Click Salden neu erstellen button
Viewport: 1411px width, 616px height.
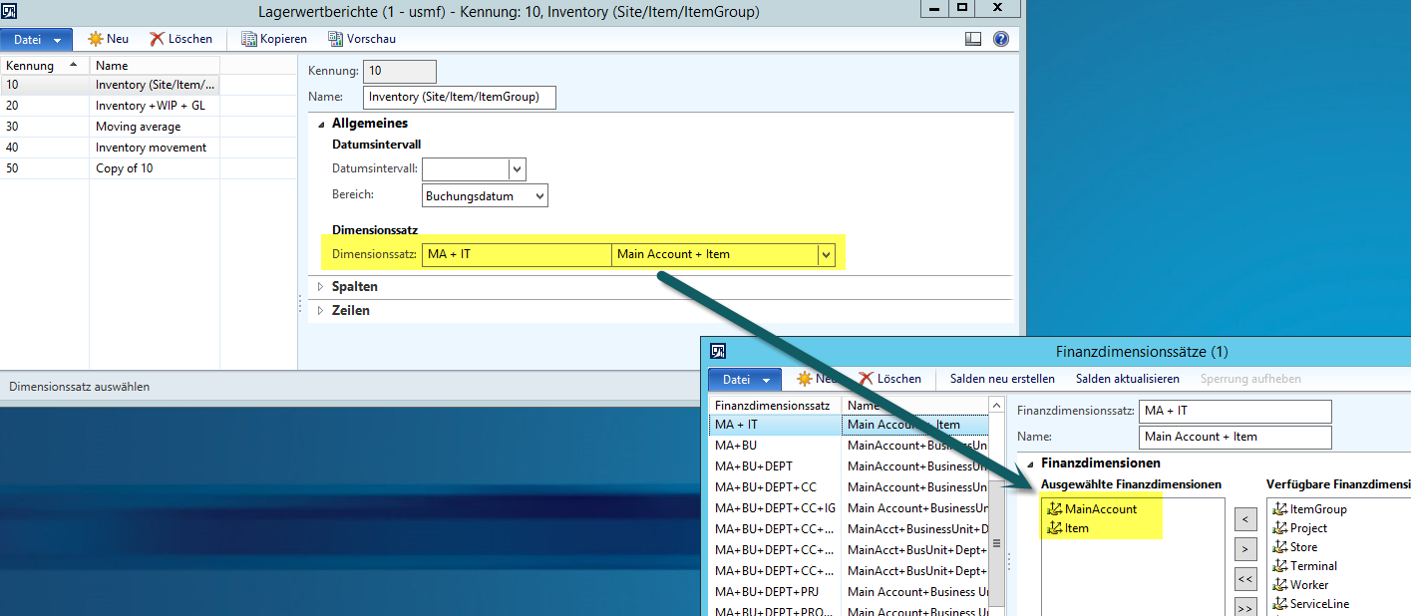[1002, 379]
